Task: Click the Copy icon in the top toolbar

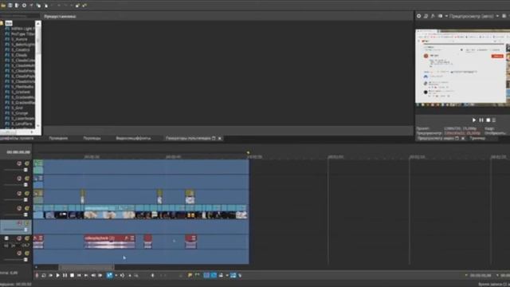Action: [38, 6]
